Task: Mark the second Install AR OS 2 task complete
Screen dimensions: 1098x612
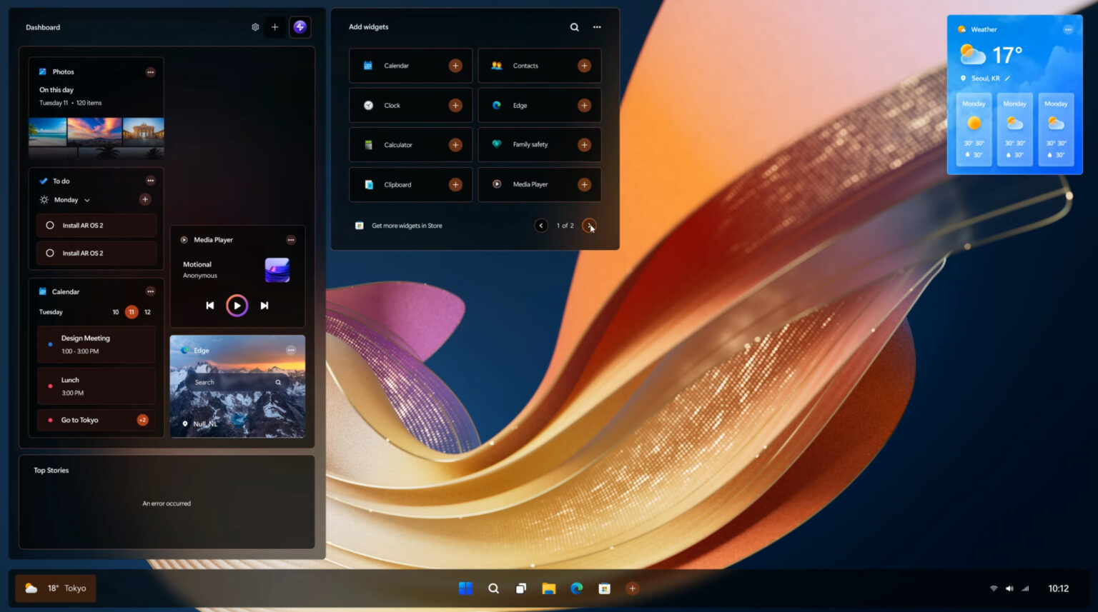Action: (x=50, y=253)
